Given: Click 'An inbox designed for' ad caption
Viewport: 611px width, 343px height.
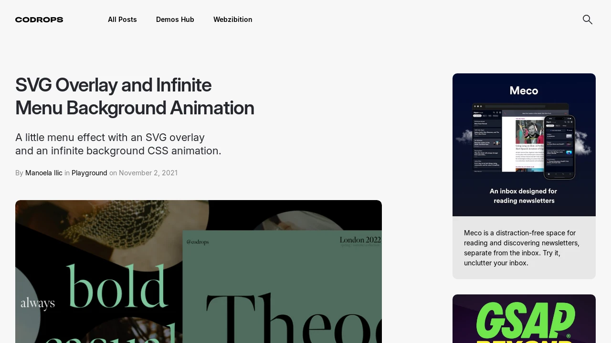Looking at the screenshot, I should coord(524,191).
